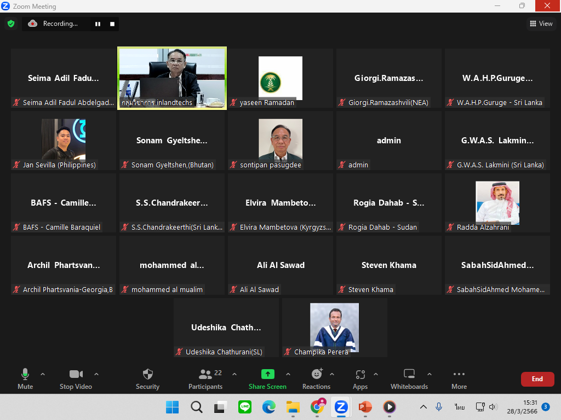The width and height of the screenshot is (561, 420).
Task: Click the Mute microphone icon
Action: tap(25, 374)
